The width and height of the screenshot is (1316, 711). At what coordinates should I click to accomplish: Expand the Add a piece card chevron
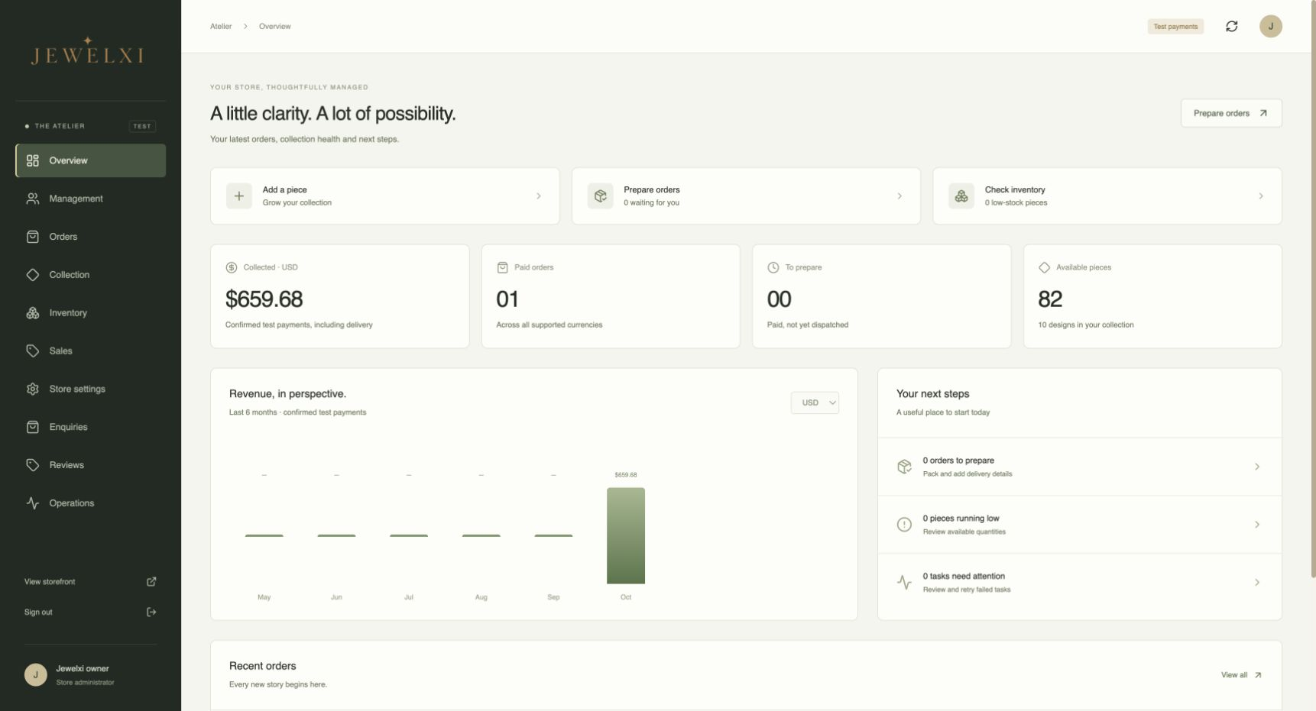[x=539, y=196]
